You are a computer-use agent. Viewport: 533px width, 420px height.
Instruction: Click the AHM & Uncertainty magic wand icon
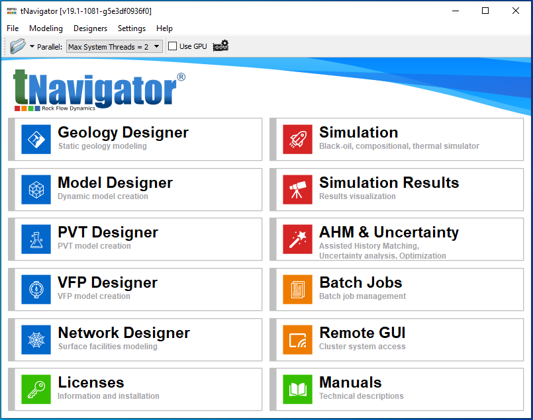tap(297, 239)
